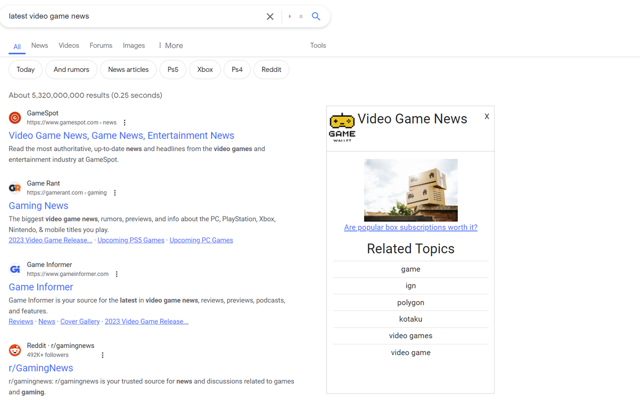Click the Game Wallet controller logo
Screen dimensions: 640x400
pos(342,127)
